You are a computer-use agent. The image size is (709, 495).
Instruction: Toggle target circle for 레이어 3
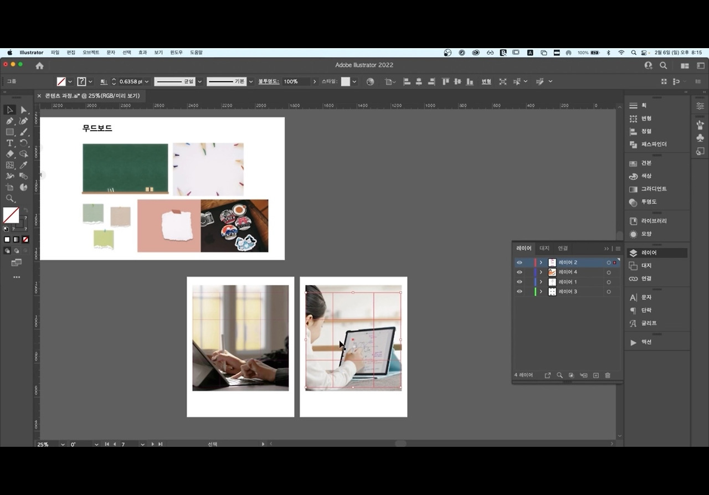click(609, 292)
